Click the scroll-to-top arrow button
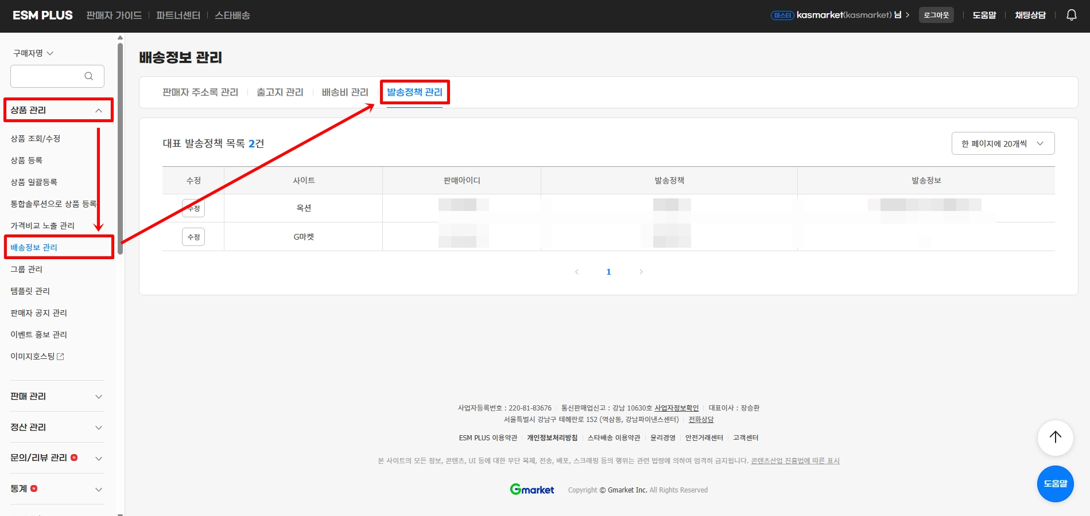 click(1055, 437)
